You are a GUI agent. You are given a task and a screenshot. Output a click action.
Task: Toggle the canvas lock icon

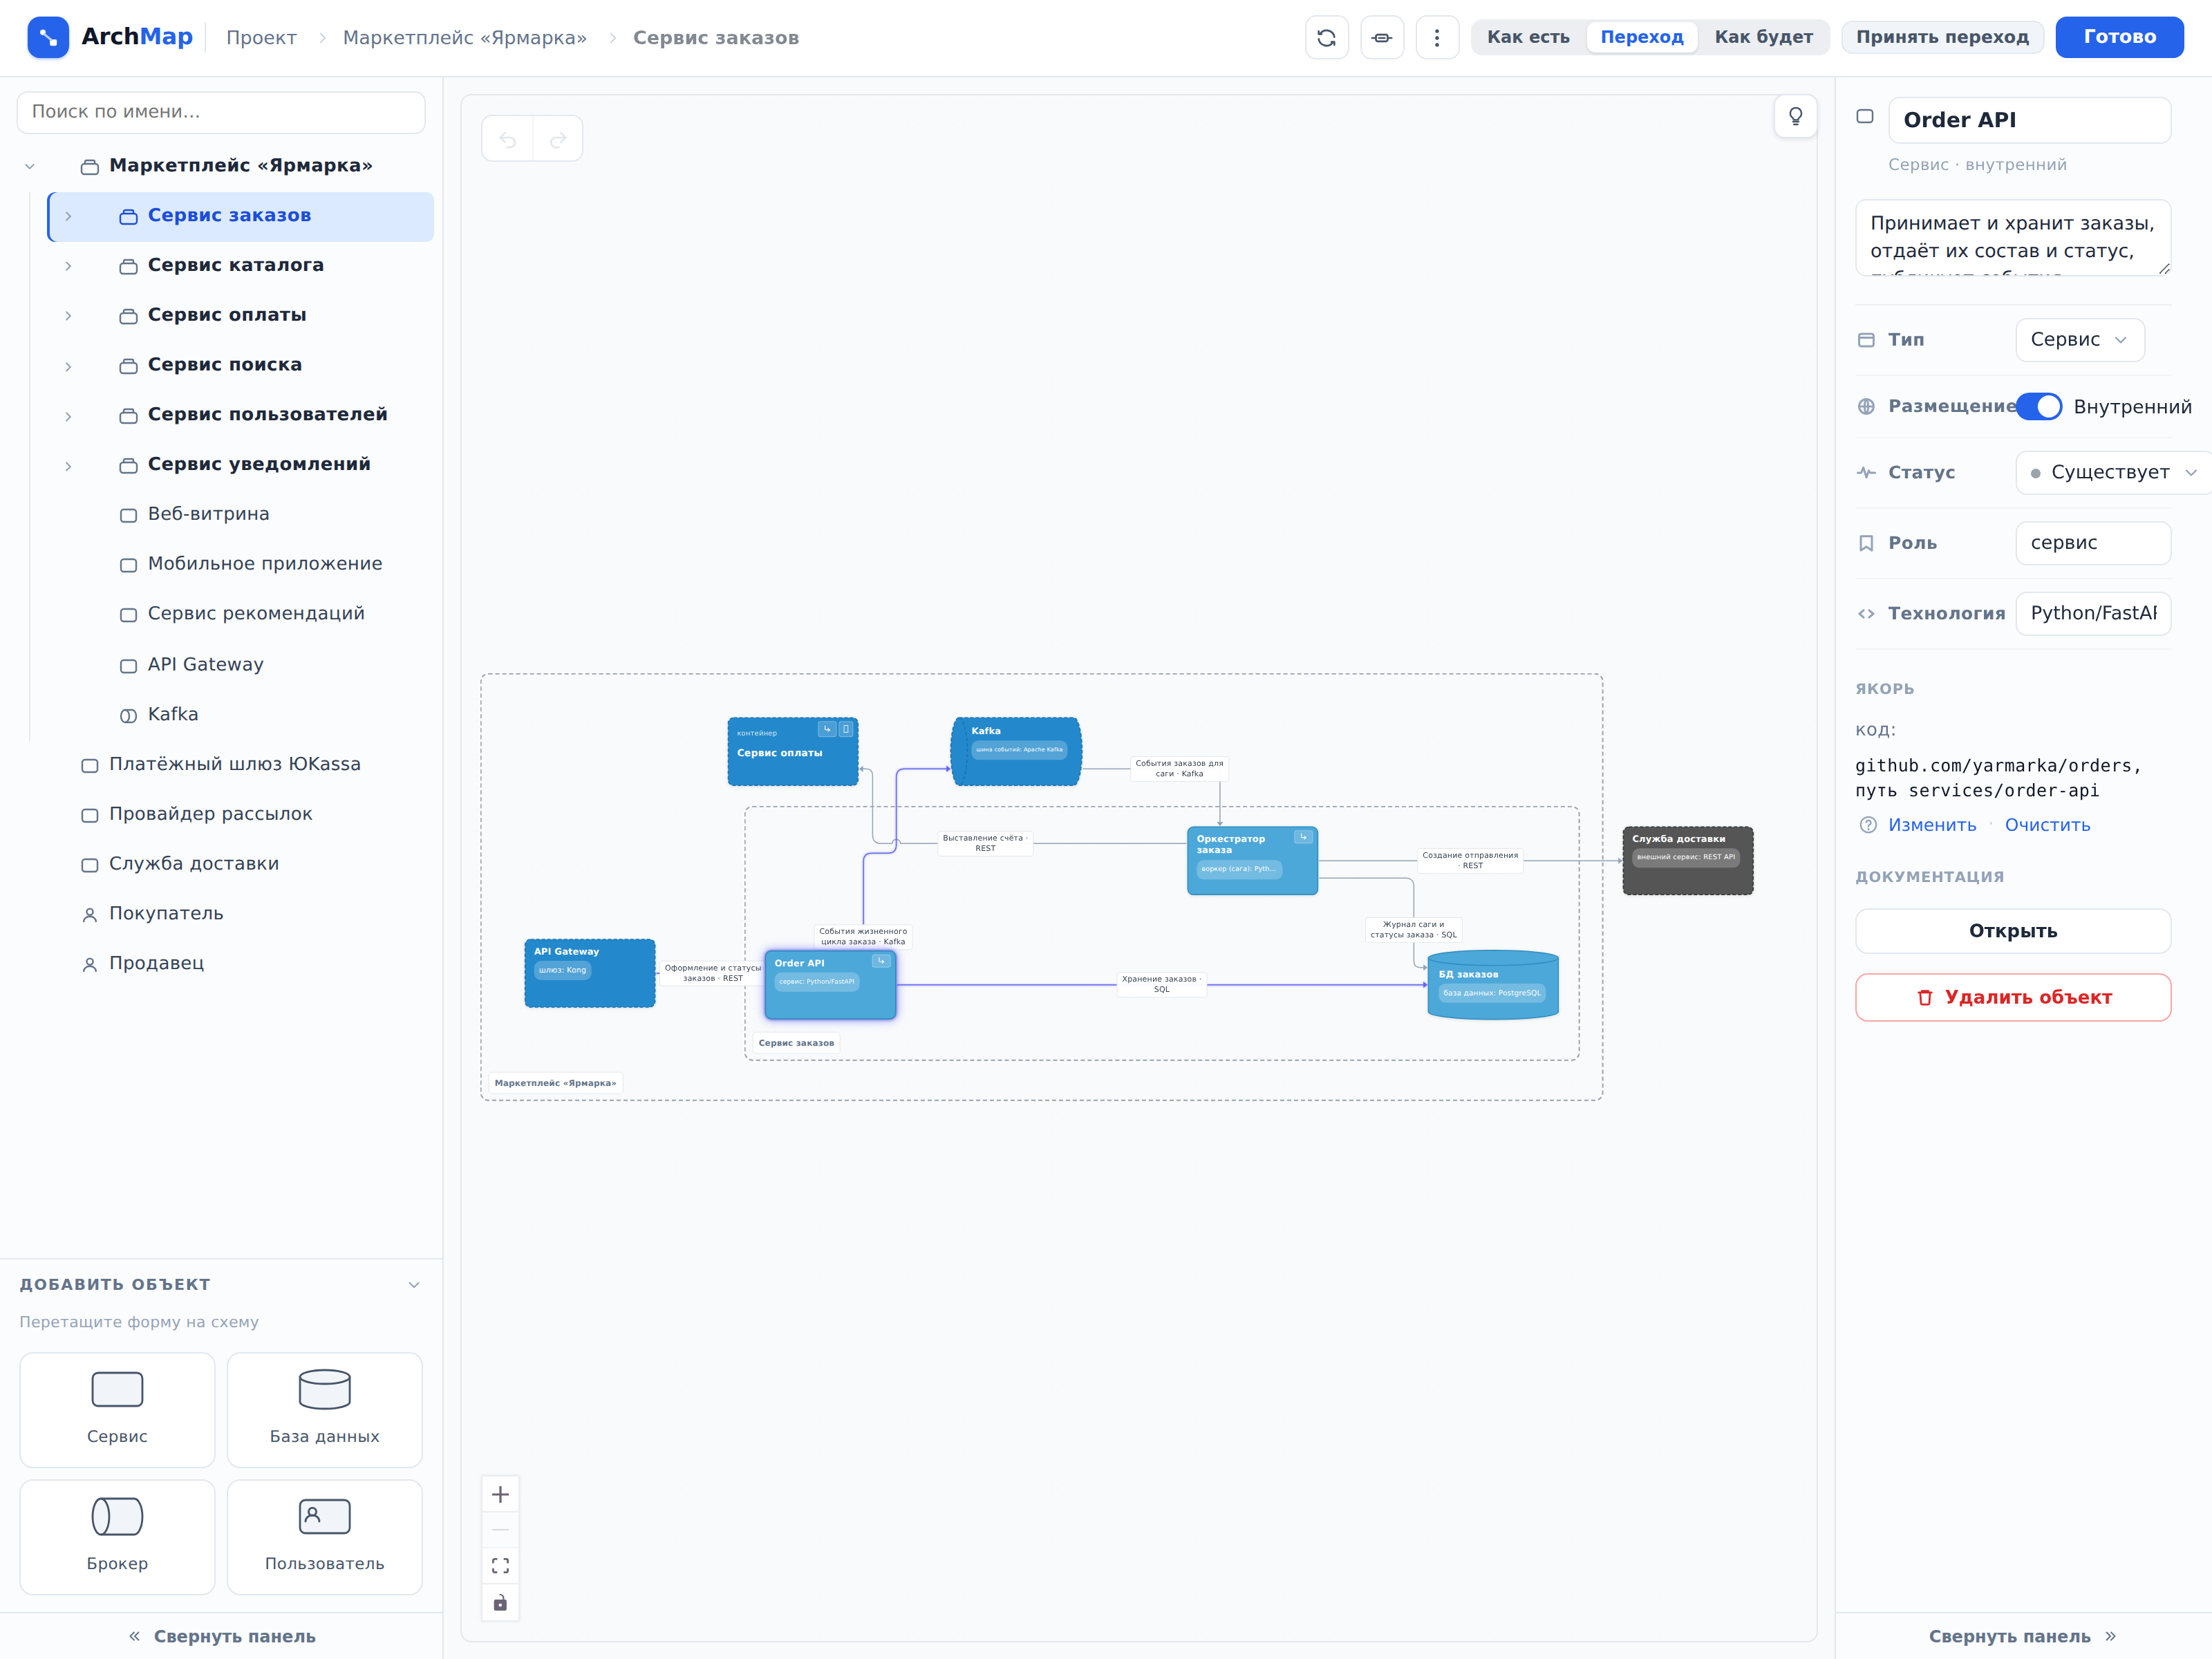tap(500, 1602)
